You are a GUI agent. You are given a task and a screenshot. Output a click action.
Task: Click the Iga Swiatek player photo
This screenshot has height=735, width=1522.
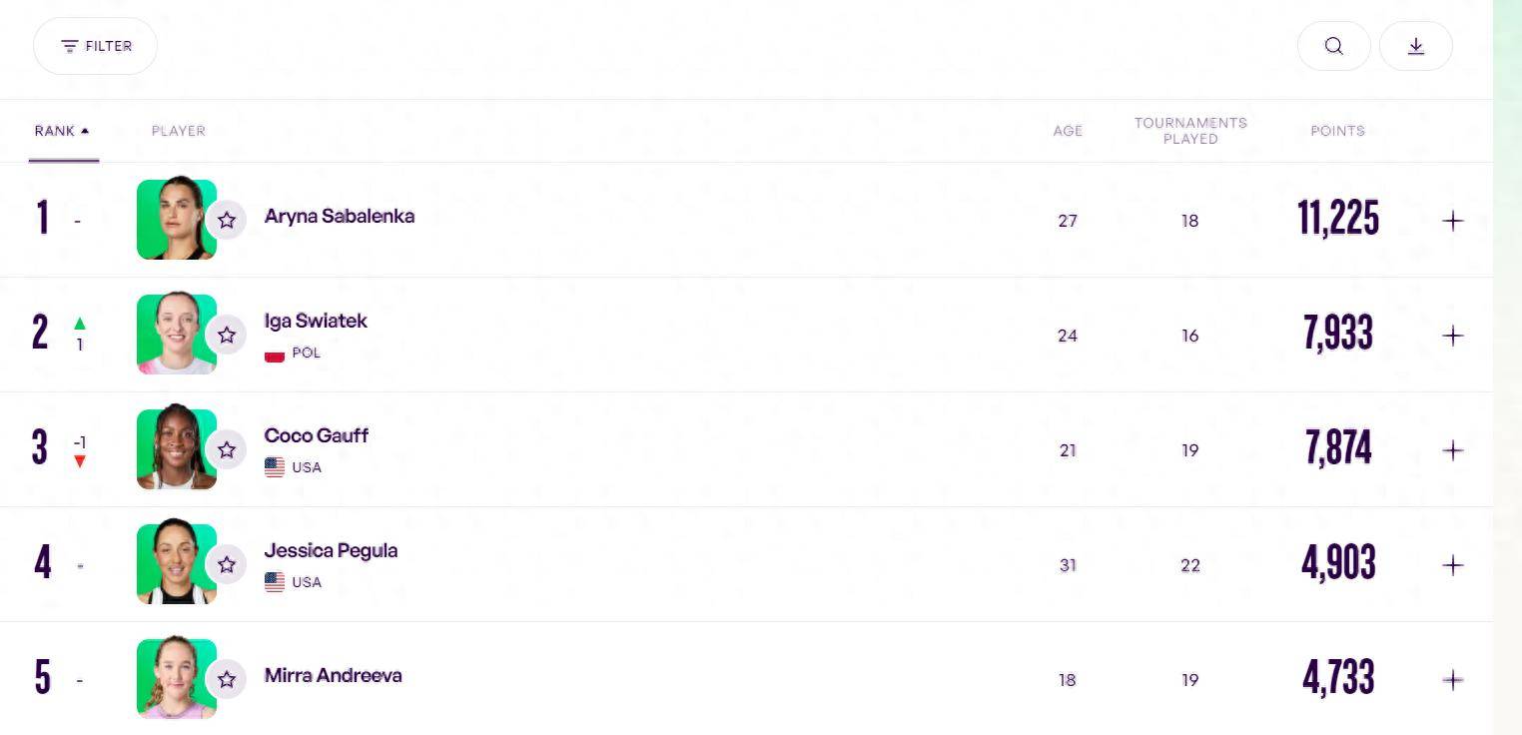click(x=177, y=335)
